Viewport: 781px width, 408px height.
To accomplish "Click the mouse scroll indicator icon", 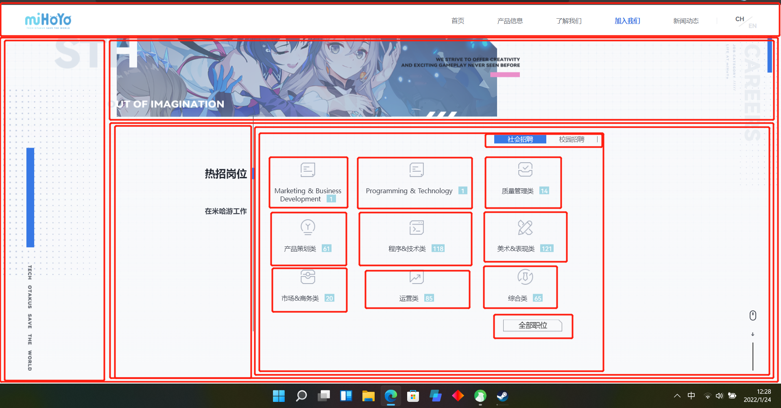I will pyautogui.click(x=753, y=316).
